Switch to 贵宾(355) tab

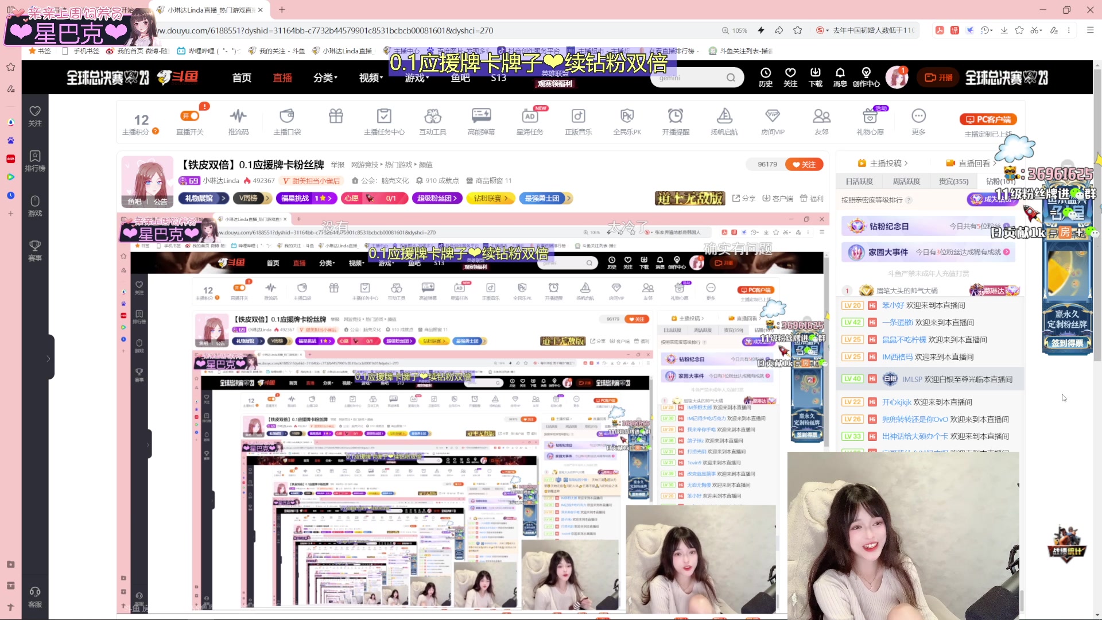(953, 181)
